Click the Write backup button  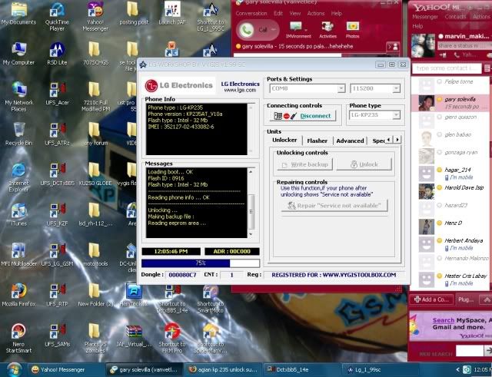(304, 164)
